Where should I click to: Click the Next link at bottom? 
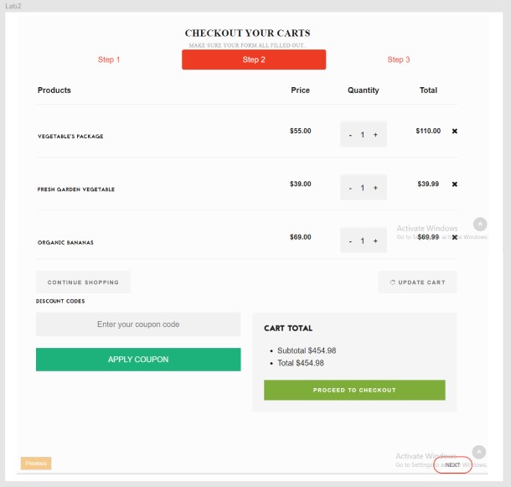pos(452,464)
